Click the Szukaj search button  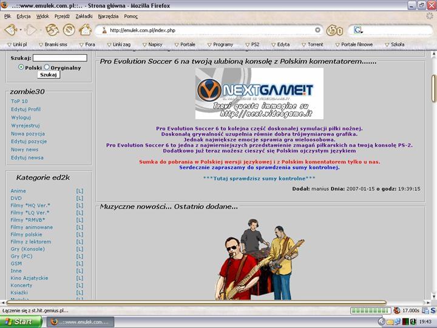pyautogui.click(x=49, y=75)
